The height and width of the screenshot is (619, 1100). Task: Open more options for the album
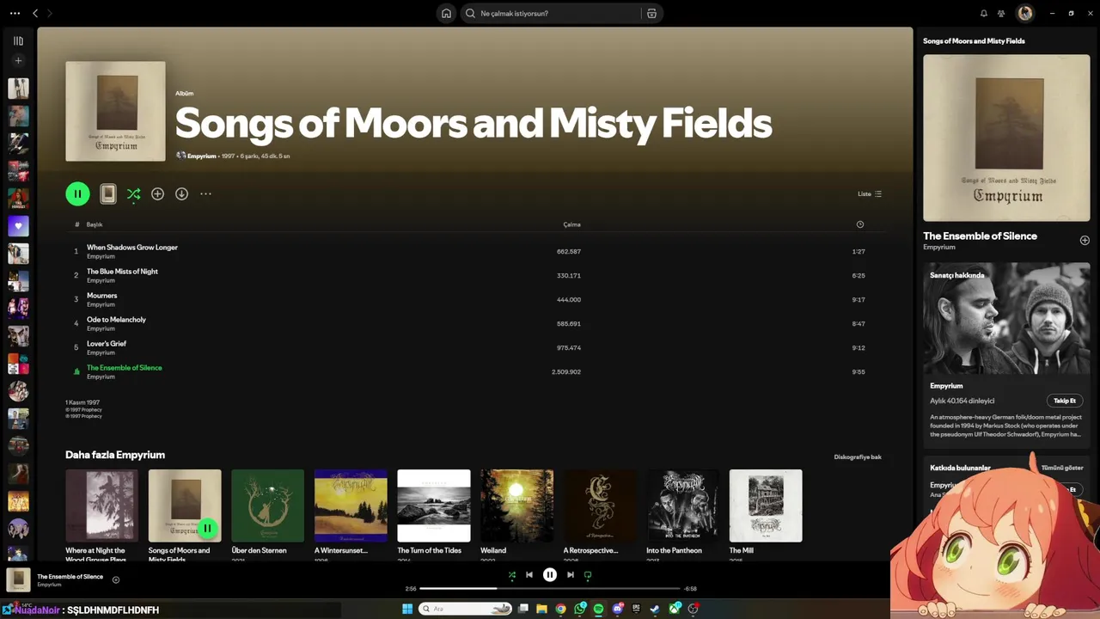(205, 193)
